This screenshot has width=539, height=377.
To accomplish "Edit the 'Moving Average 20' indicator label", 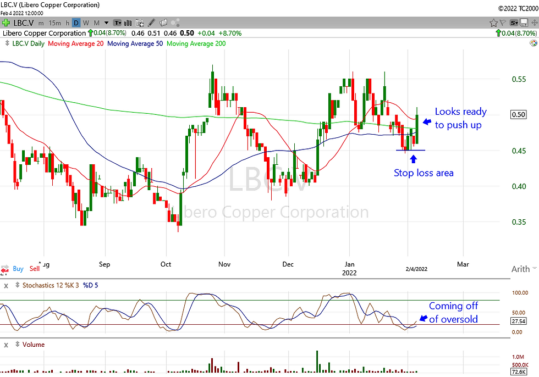I will pos(76,43).
